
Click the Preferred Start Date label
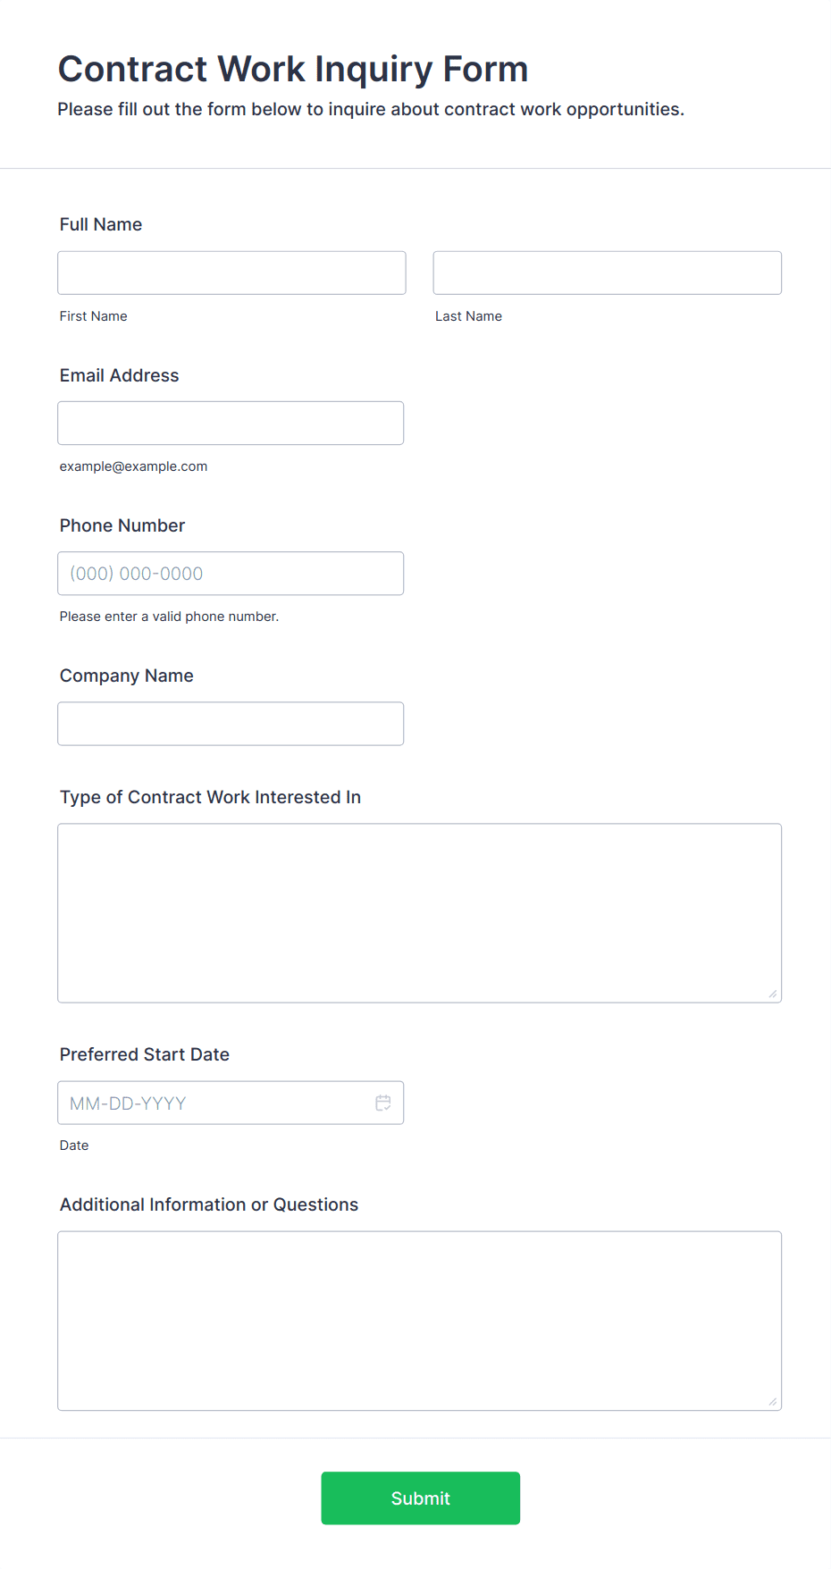(x=145, y=1054)
